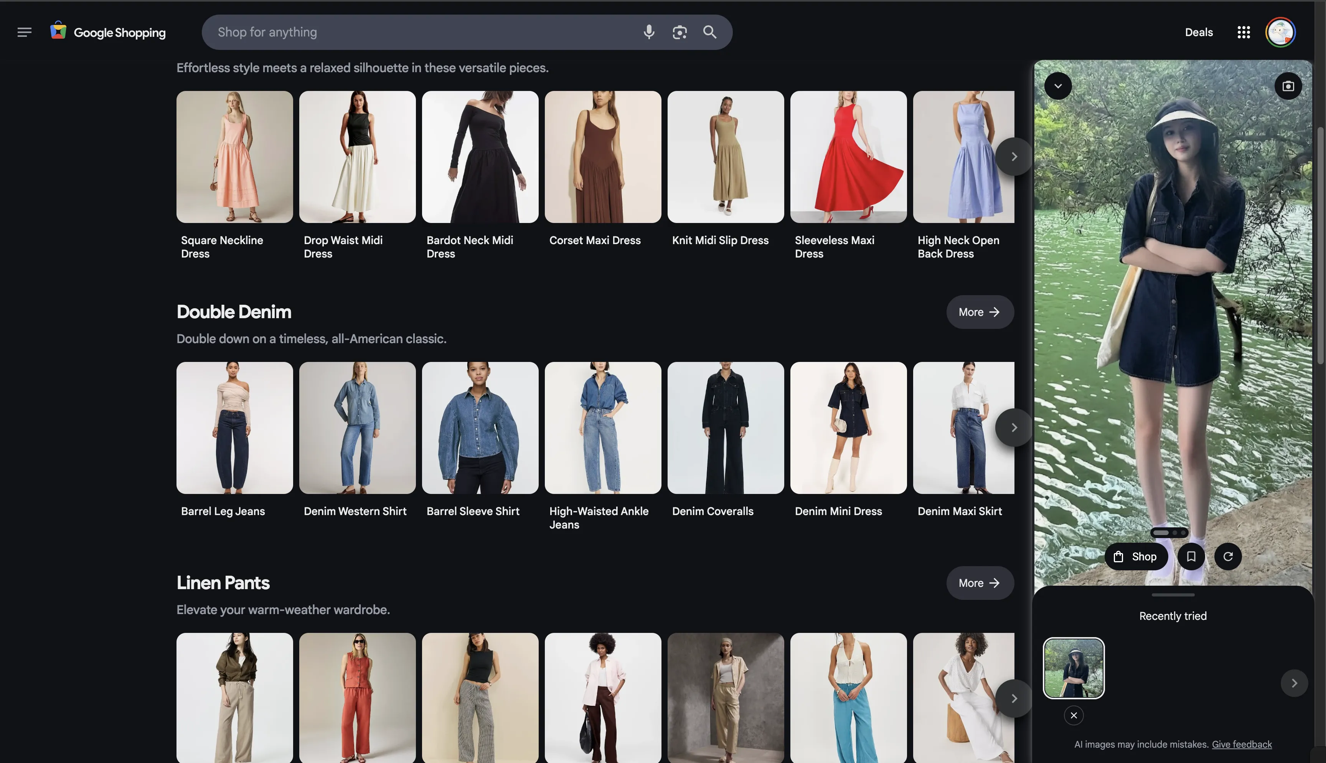
Task: Open Denim Mini Dress image
Action: click(x=848, y=428)
